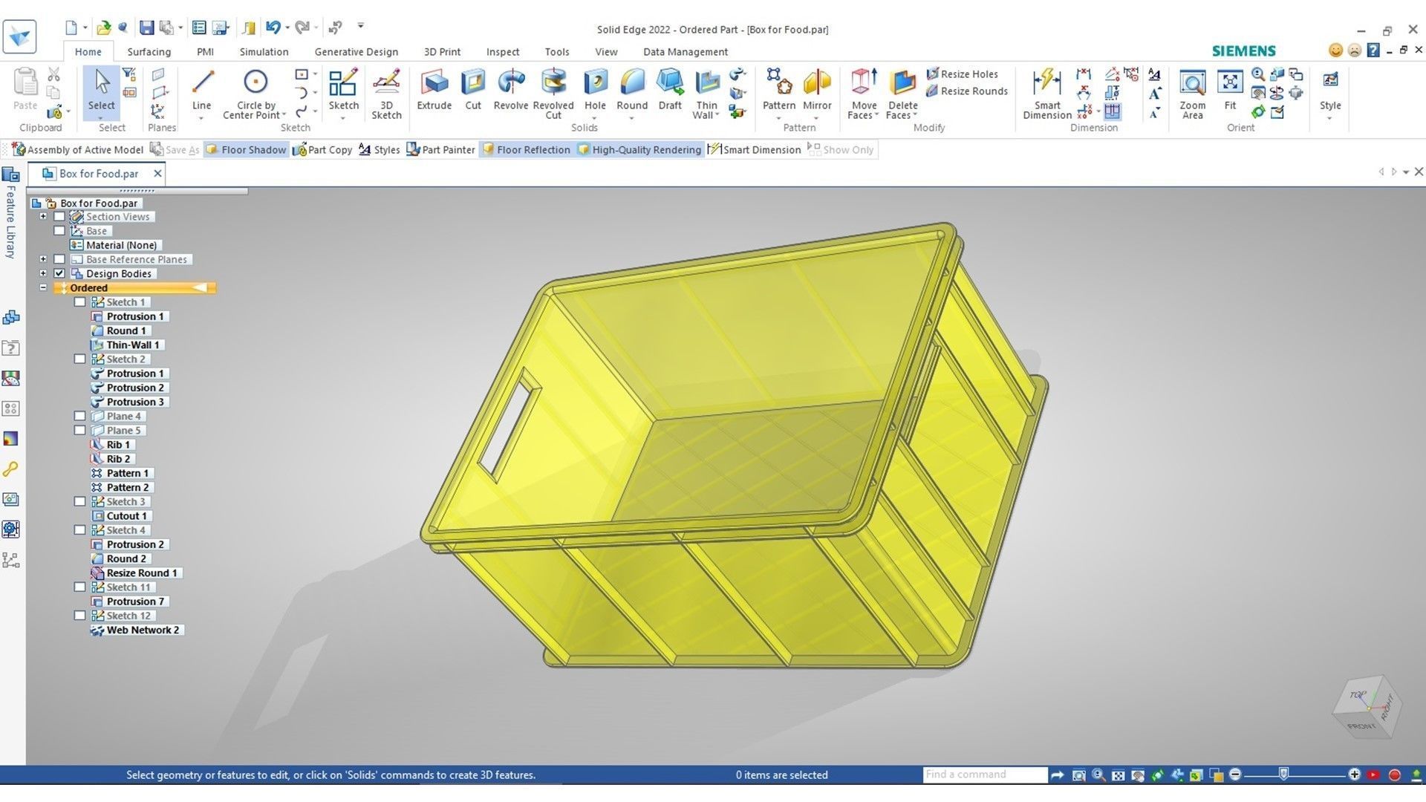Open the PMI ribbon tab
This screenshot has width=1426, height=802.
[205, 52]
